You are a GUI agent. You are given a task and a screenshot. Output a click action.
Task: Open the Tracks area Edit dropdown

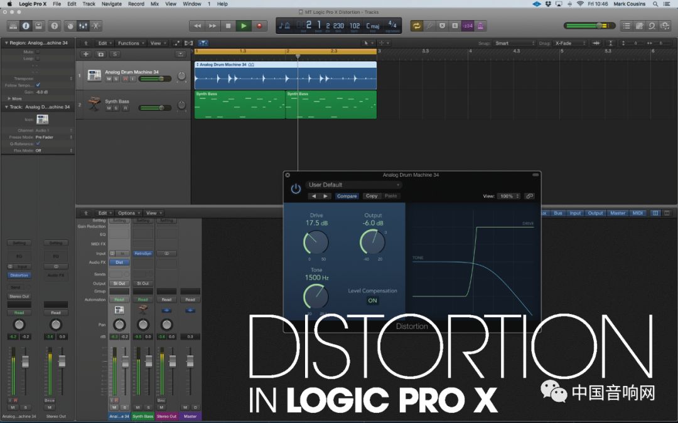coord(104,43)
